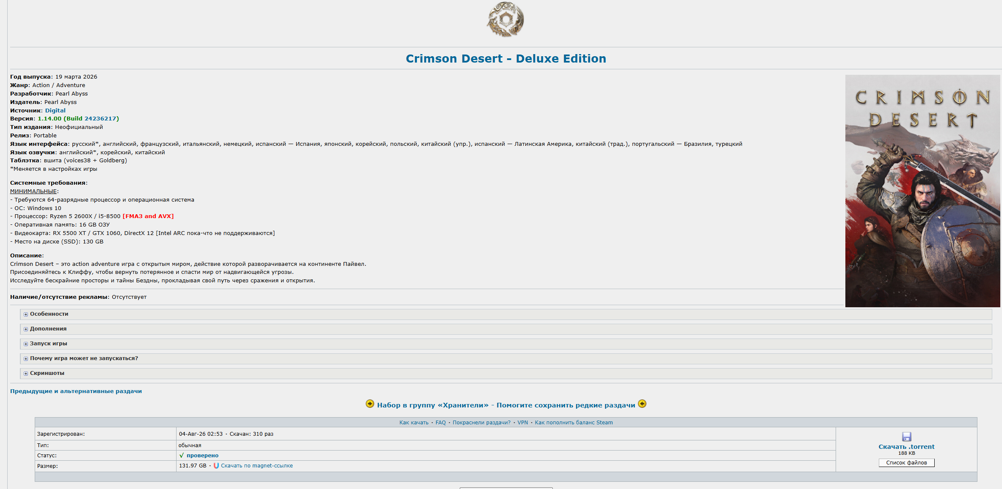The width and height of the screenshot is (1002, 489).
Task: Click the «Зарегистрирован:» row label
Action: pyautogui.click(x=61, y=434)
